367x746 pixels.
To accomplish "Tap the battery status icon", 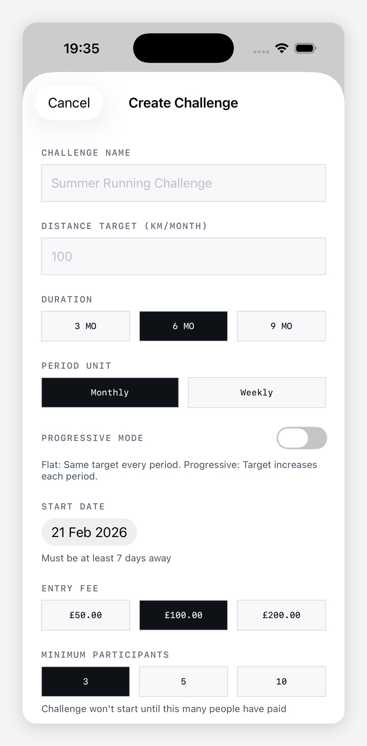I will [x=305, y=48].
